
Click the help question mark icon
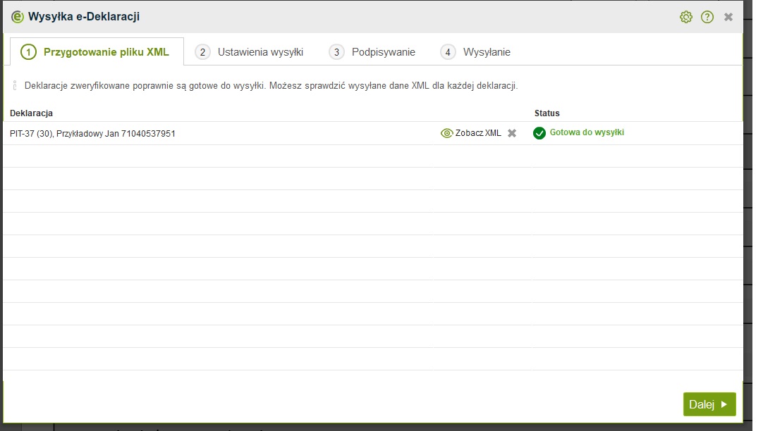[x=707, y=17]
